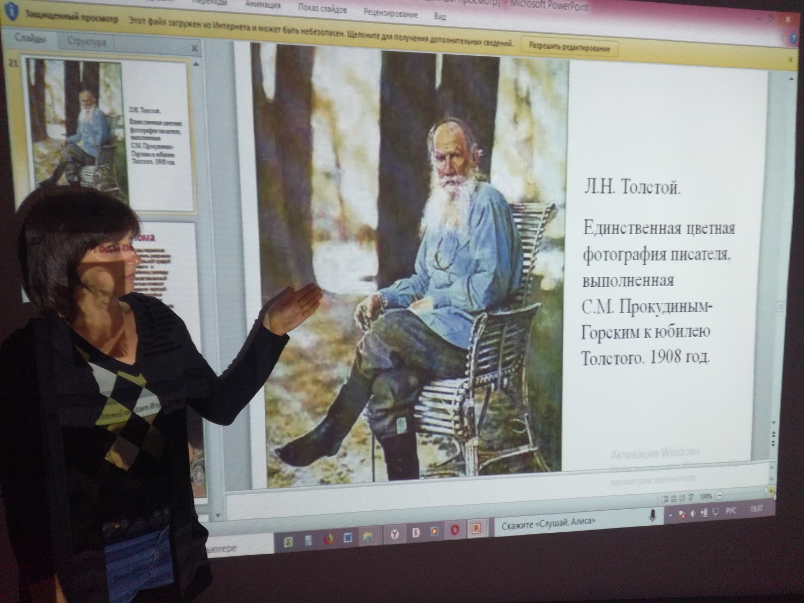Switch to the Структура pane tab
Viewport: 804px width, 603px height.
87,41
